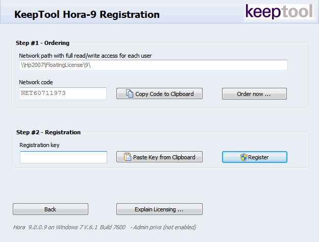Click the Hora 9.0.0.9 version status text
The width and height of the screenshot is (319, 242).
(x=105, y=227)
